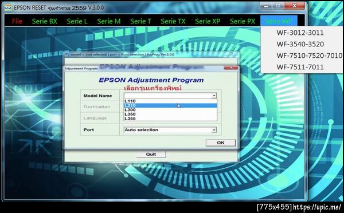Image resolution: width=344 pixels, height=213 pixels.
Task: Select L300 in the model list
Action: [x=170, y=110]
